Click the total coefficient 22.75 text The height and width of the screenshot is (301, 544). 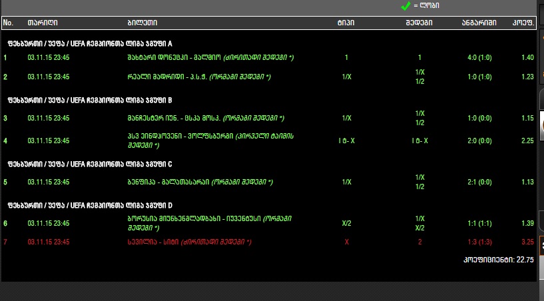tap(499, 260)
